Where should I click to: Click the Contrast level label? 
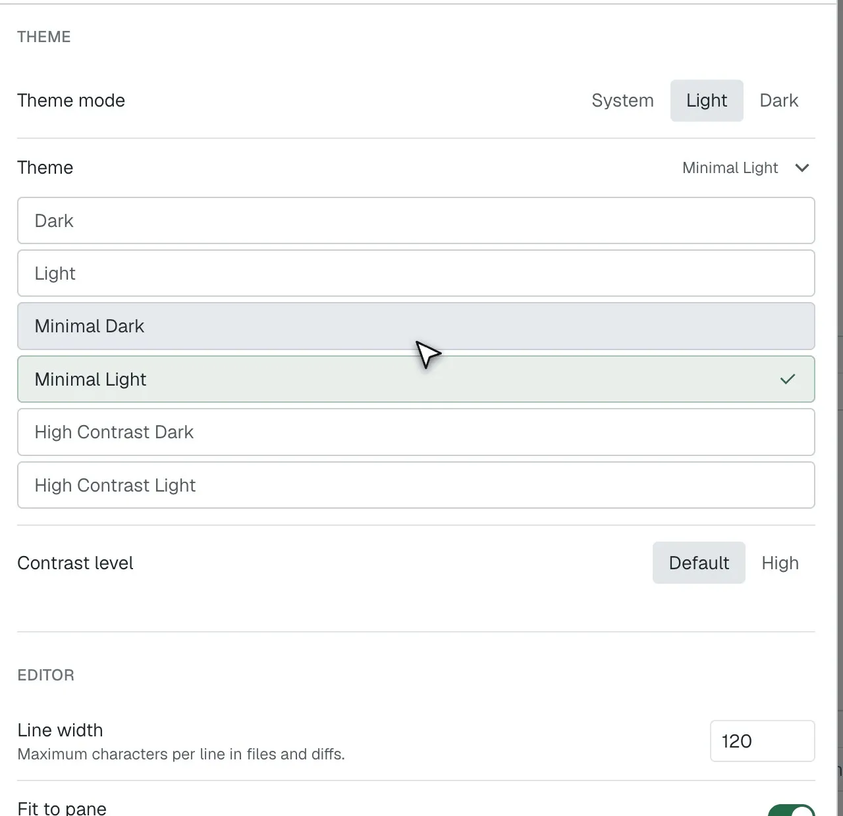click(75, 563)
